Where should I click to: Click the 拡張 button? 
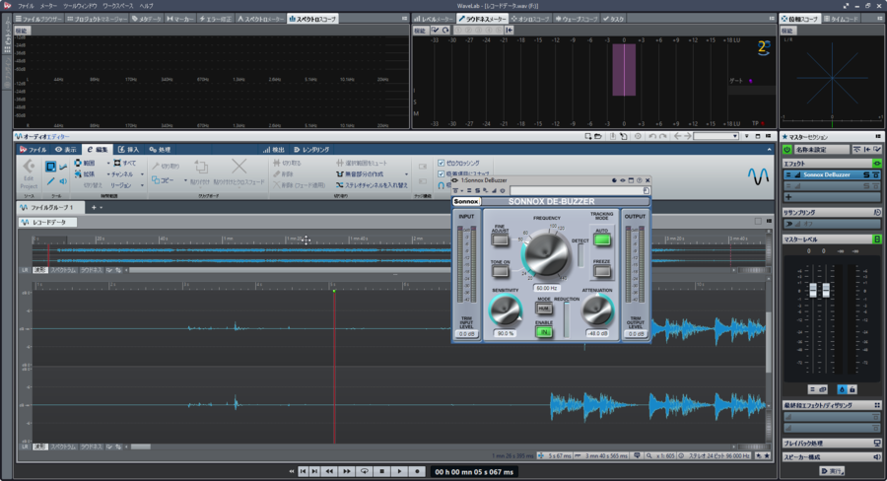pos(85,174)
